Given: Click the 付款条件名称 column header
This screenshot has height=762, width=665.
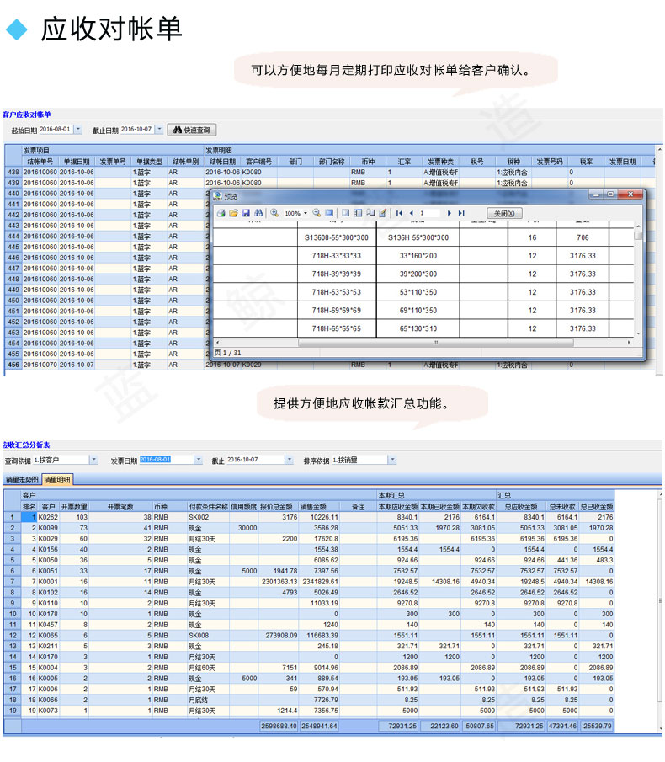Looking at the screenshot, I should (209, 506).
